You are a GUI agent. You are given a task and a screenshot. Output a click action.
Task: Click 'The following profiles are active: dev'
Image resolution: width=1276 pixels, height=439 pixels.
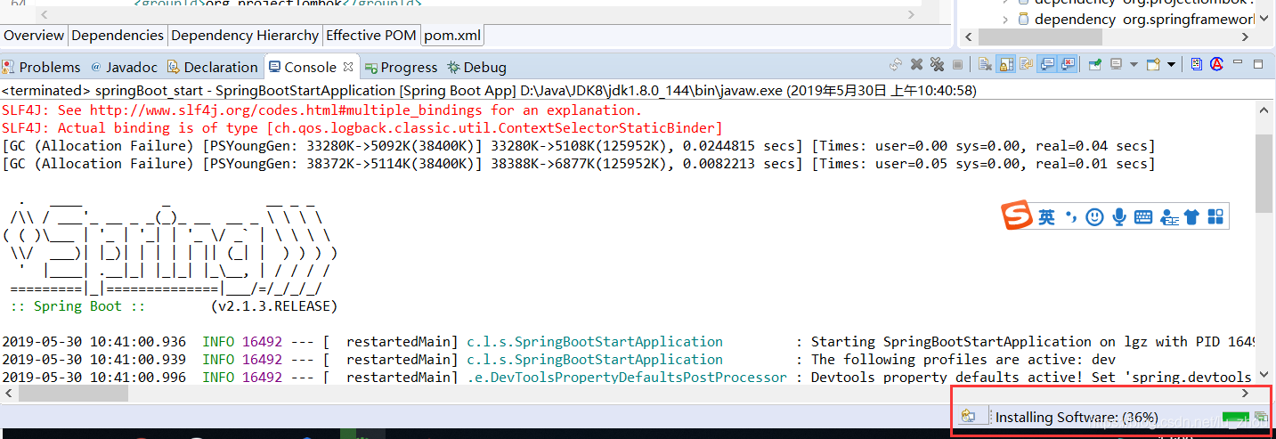[x=963, y=360]
